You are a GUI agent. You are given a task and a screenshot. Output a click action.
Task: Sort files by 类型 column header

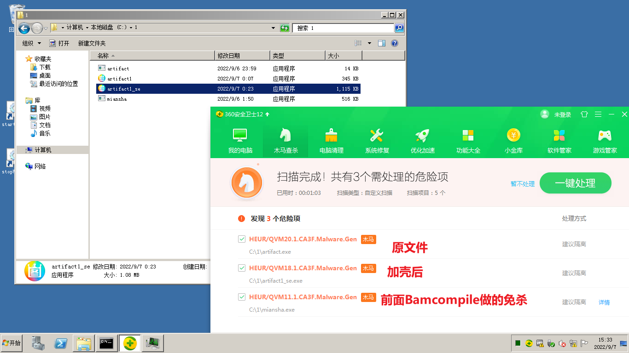point(297,56)
